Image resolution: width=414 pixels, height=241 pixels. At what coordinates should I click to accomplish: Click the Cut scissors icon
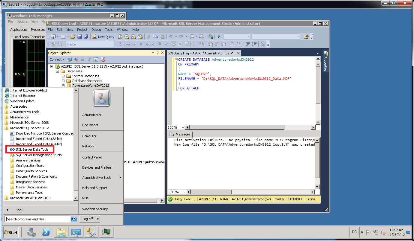(148, 36)
